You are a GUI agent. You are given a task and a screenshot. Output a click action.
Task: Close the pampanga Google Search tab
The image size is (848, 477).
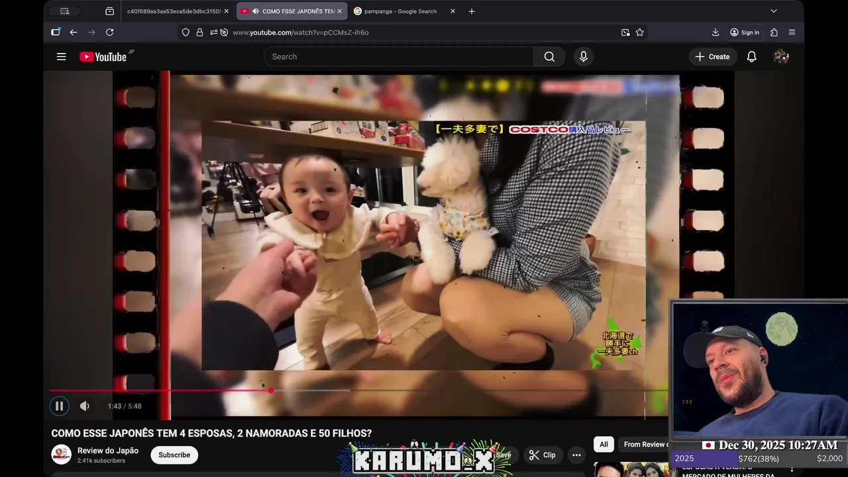click(x=452, y=11)
